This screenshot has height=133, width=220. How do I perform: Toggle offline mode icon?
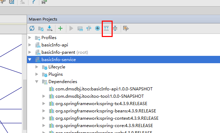[89, 28]
